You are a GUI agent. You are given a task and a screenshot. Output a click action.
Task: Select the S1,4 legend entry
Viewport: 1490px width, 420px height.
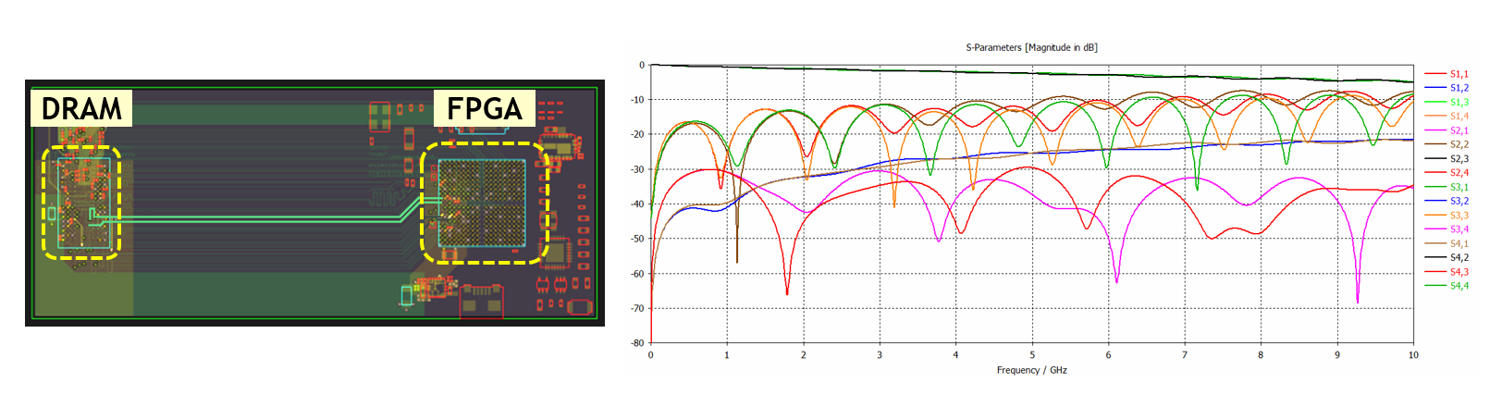tap(1447, 117)
